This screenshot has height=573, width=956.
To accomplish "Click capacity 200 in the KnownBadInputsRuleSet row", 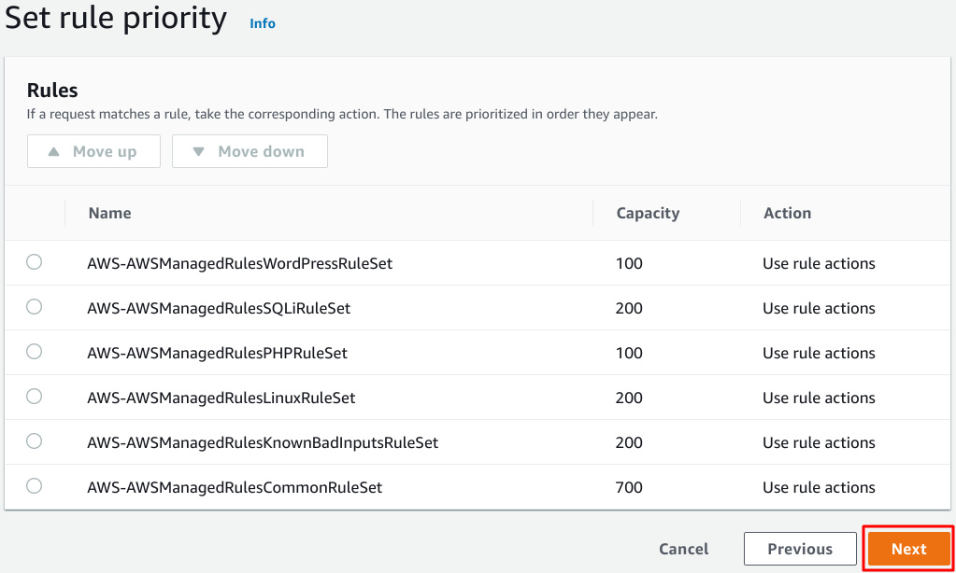I will pos(629,442).
